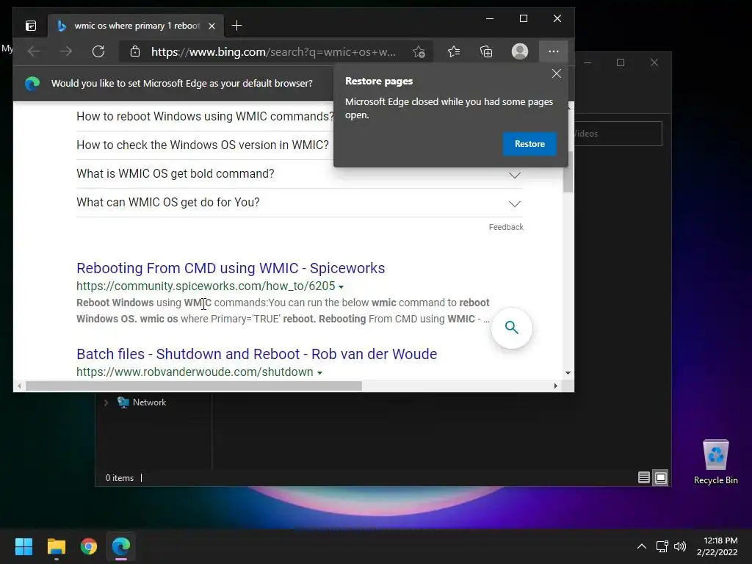Show hidden system tray icons
752x564 pixels.
click(x=642, y=546)
